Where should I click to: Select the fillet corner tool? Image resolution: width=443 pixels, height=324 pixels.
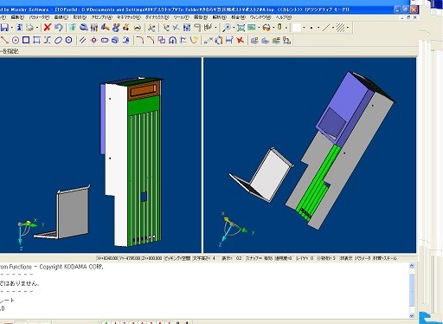click(x=139, y=40)
